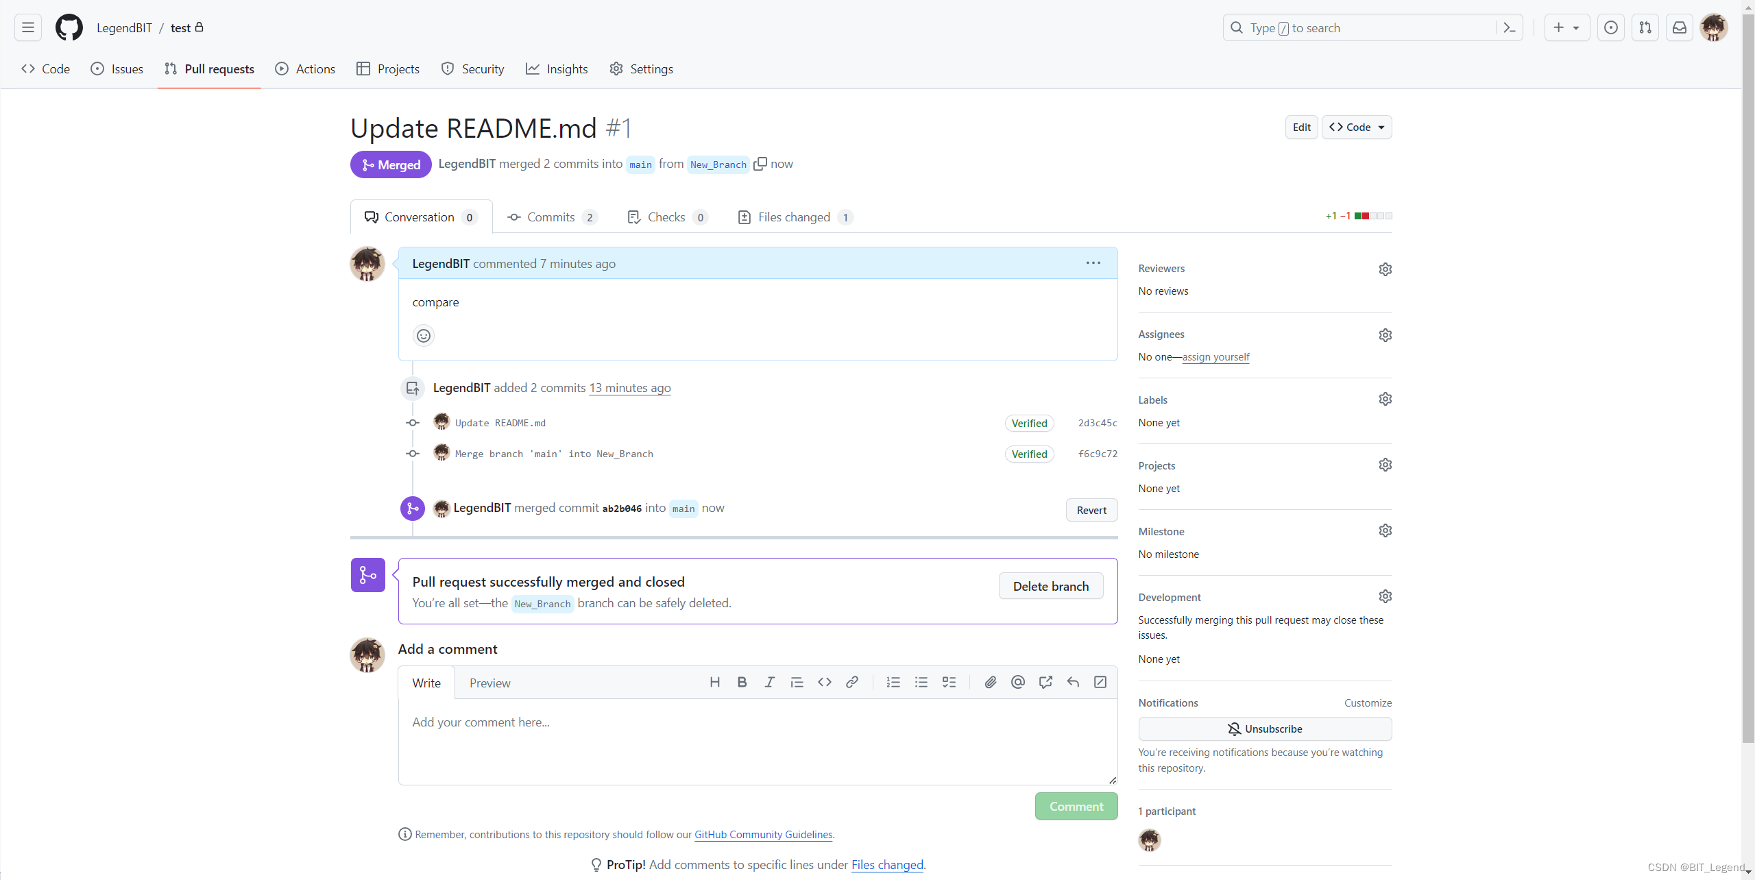Copy the New_Branch head branch name
The height and width of the screenshot is (880, 1755).
click(760, 164)
